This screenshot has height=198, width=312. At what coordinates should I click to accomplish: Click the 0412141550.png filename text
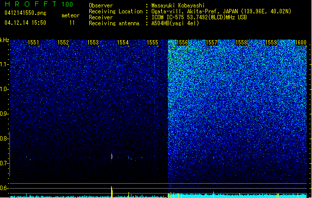point(25,13)
